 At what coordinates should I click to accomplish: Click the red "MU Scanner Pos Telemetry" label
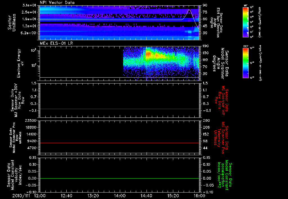221,138
